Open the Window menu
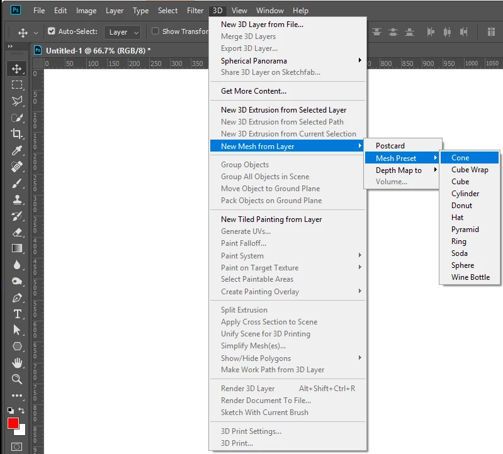This screenshot has width=503, height=454. pos(270,11)
